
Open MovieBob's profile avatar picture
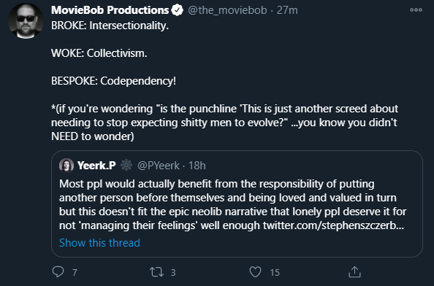pyautogui.click(x=26, y=20)
